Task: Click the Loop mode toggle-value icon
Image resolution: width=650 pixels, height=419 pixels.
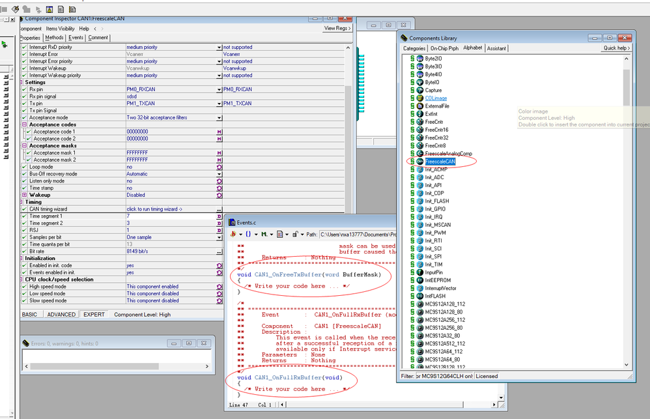Action: (x=219, y=167)
